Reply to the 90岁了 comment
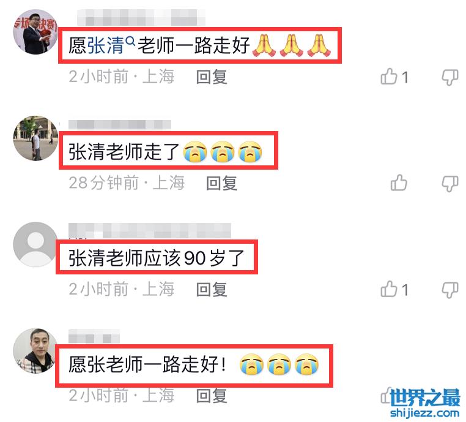Viewport: 466px width, 422px height. tap(212, 289)
